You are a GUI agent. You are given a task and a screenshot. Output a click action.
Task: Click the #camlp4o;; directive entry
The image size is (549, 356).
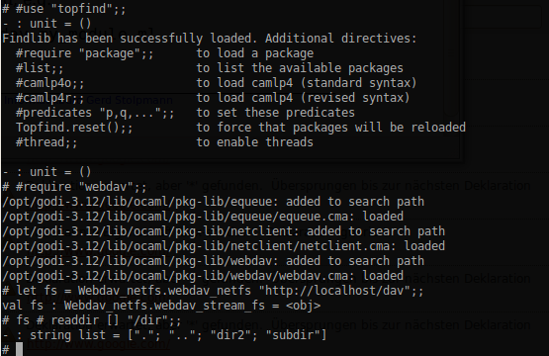click(50, 83)
